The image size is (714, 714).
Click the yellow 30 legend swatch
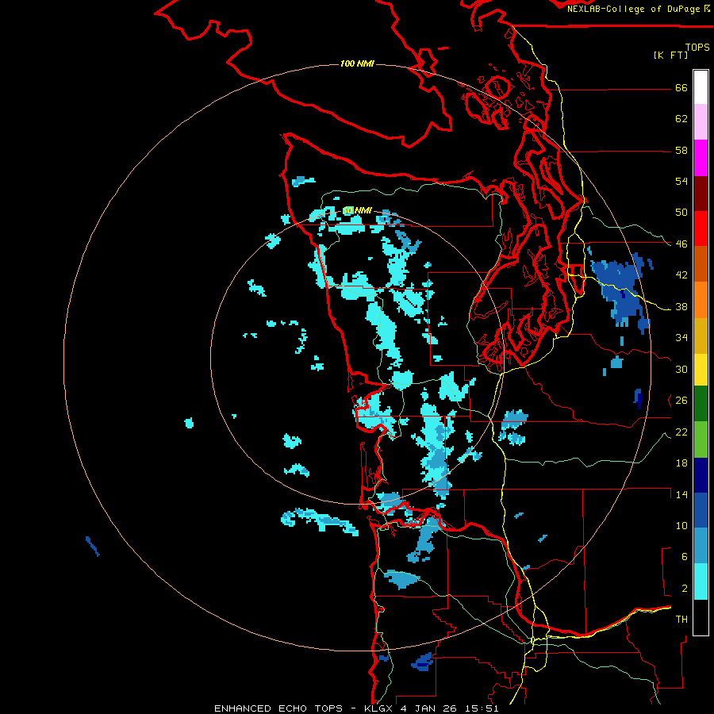pyautogui.click(x=701, y=370)
